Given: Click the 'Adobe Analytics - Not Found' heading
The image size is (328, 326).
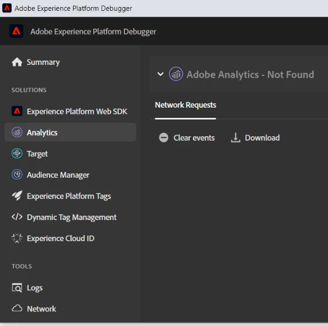Looking at the screenshot, I should [250, 75].
